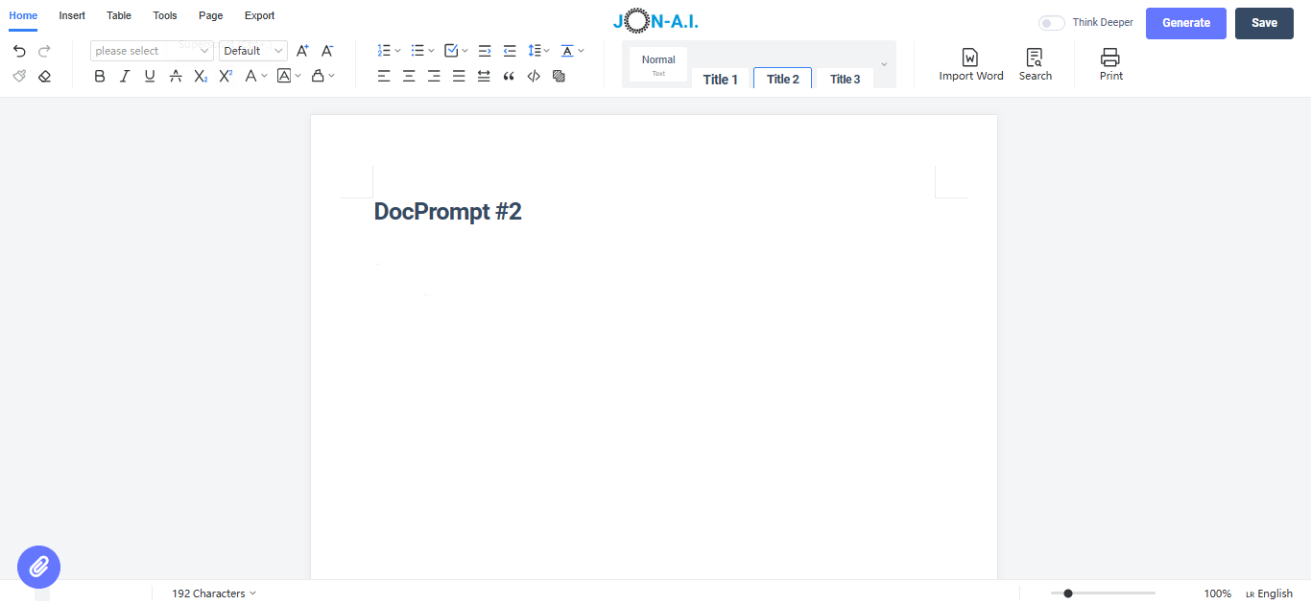Image resolution: width=1311 pixels, height=605 pixels.
Task: Expand the style gallery chevron
Action: (884, 64)
